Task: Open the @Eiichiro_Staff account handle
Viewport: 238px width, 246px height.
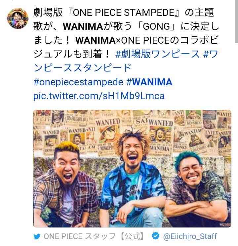Action: [x=190, y=236]
